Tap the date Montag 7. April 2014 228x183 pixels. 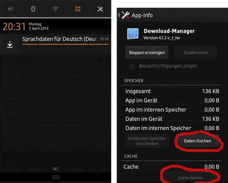(x=39, y=26)
